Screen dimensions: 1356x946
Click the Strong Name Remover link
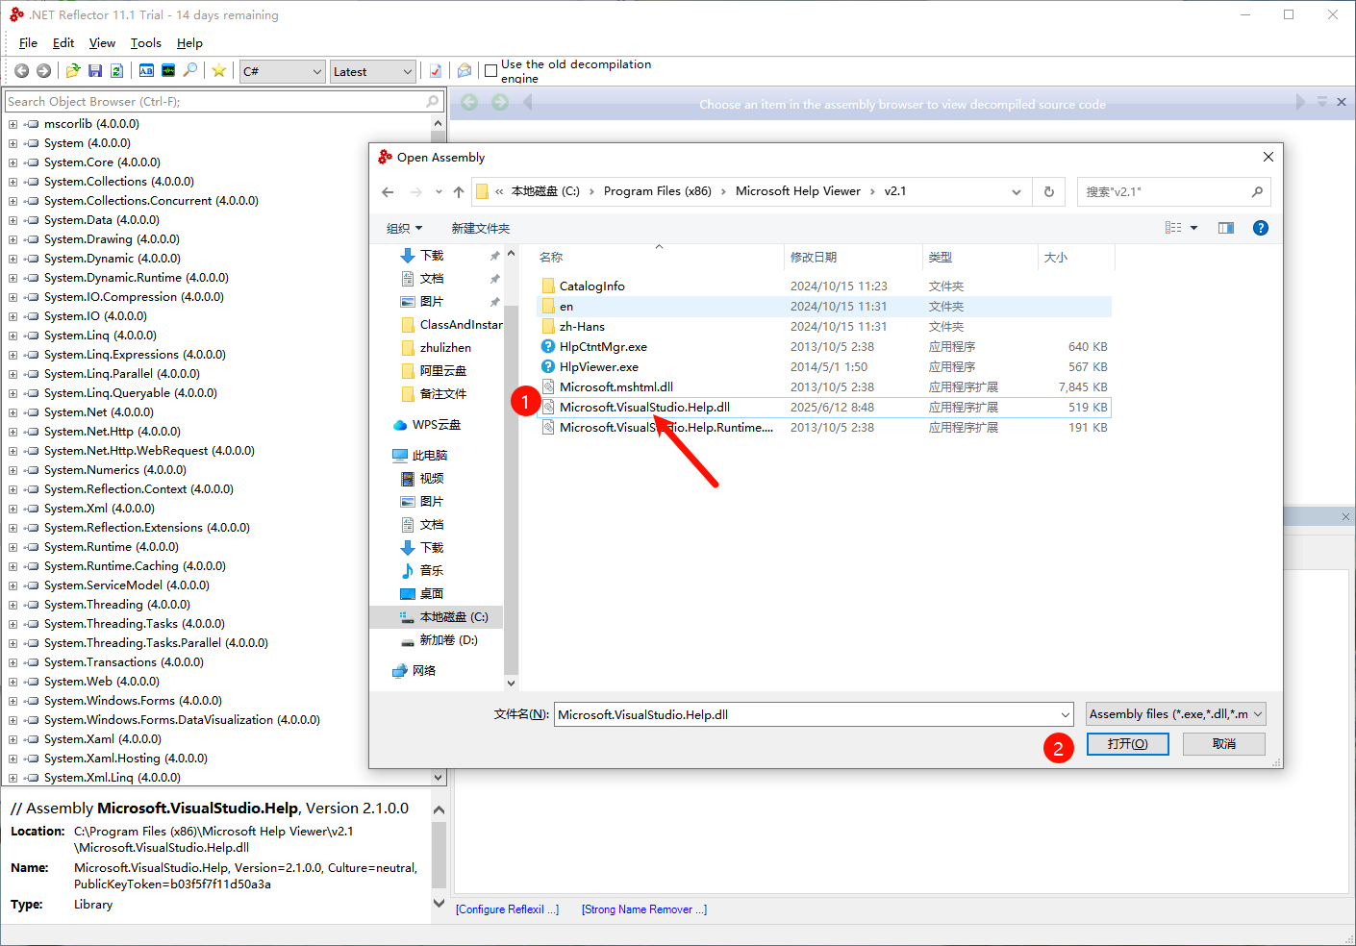point(644,909)
